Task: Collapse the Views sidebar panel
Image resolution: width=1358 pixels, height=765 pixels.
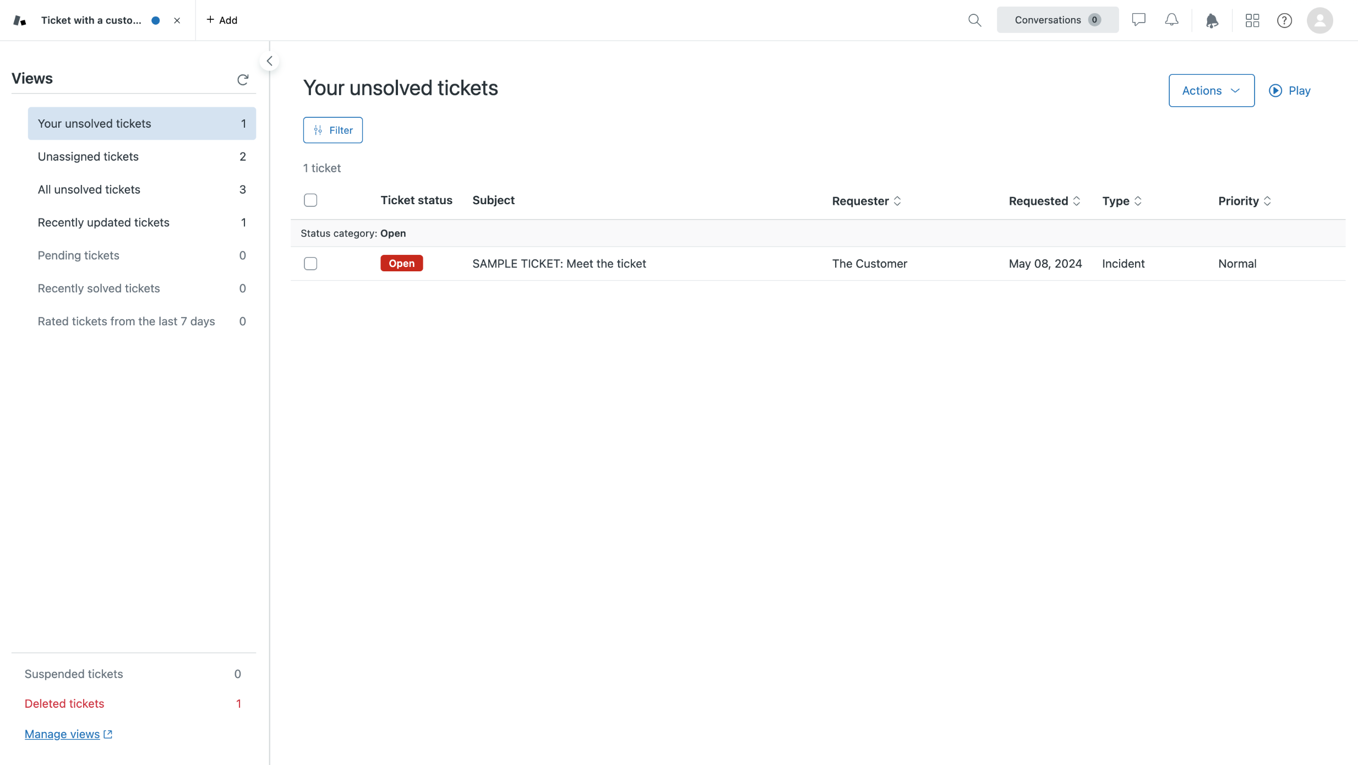Action: [270, 61]
